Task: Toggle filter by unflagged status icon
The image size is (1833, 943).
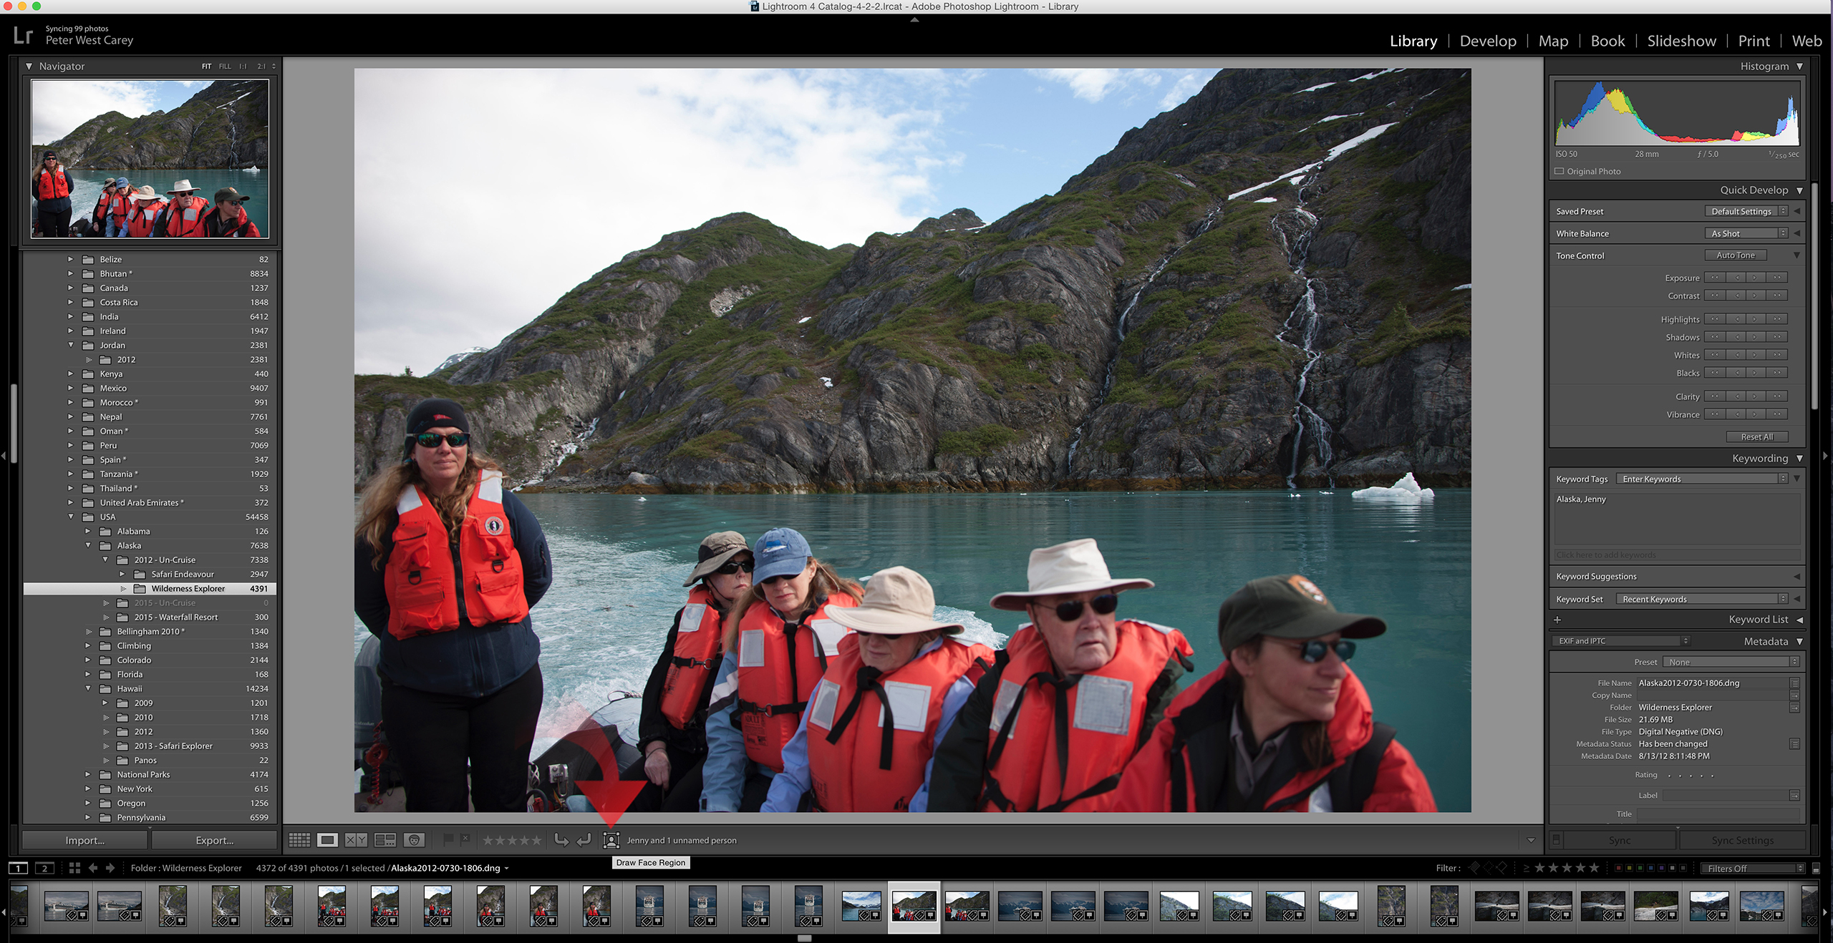Action: [1489, 868]
